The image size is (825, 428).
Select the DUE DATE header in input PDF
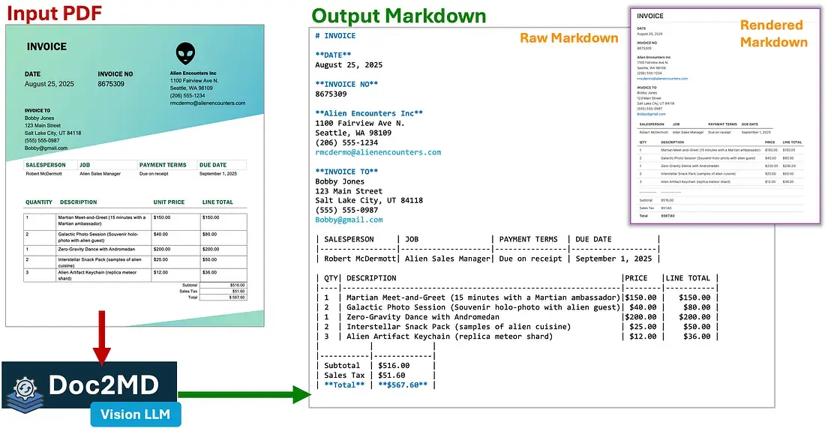click(213, 165)
